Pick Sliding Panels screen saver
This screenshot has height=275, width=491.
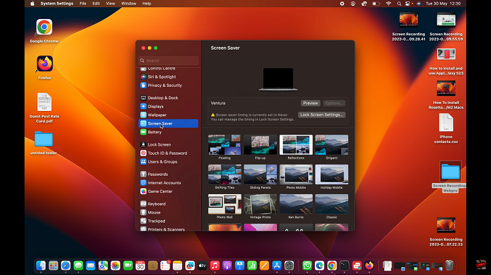(x=260, y=174)
